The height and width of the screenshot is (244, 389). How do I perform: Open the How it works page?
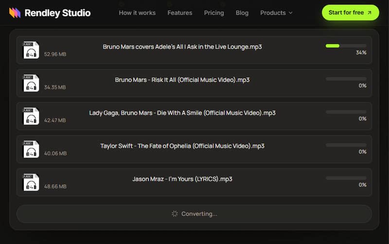click(137, 13)
